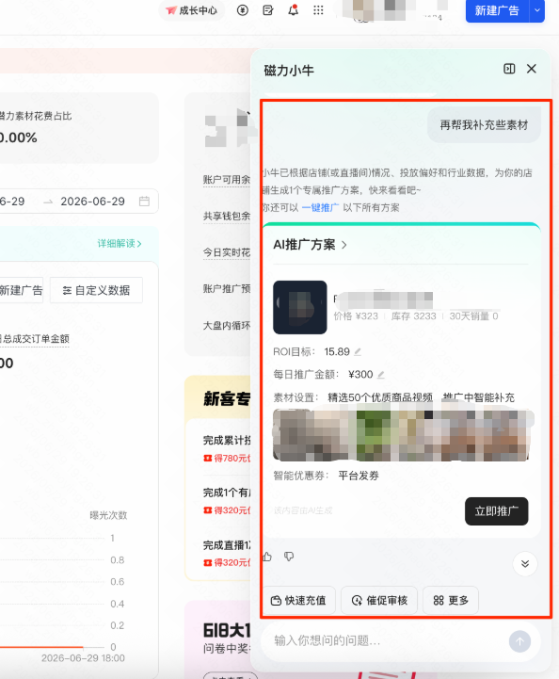Toggle the 磁力小牛 panel layout icon
559x679 pixels.
point(509,69)
